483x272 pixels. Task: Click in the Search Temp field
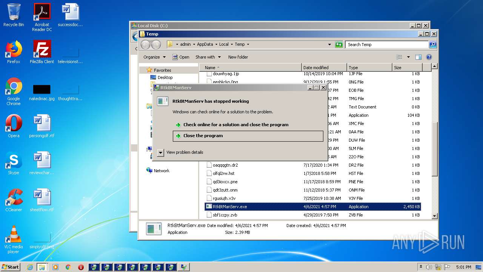coord(387,45)
